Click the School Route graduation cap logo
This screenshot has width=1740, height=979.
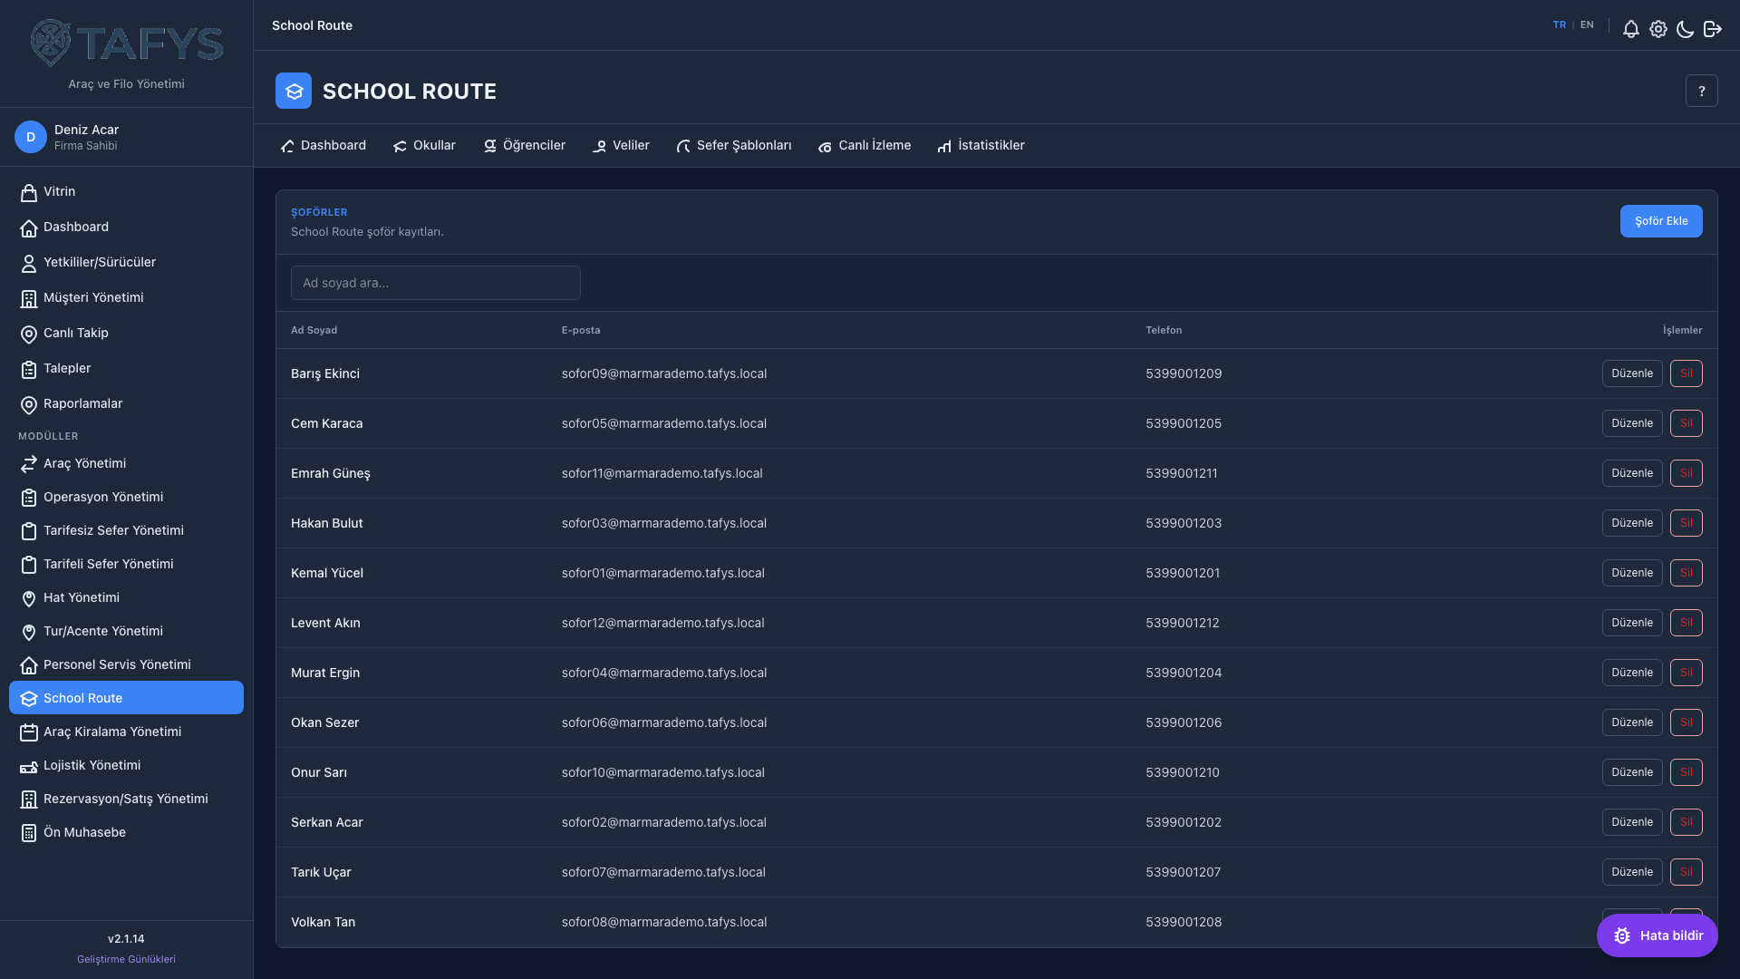[294, 91]
